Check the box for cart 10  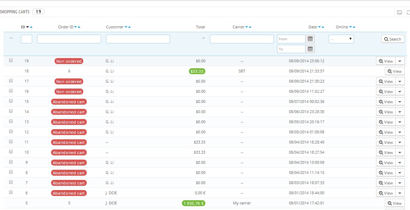pos(11,152)
